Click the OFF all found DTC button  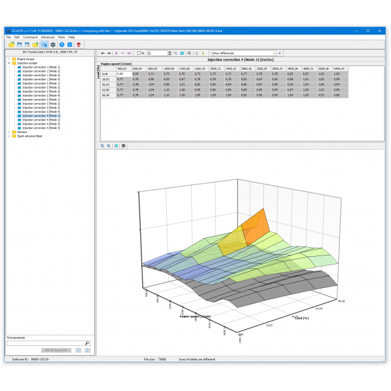click(x=57, y=351)
